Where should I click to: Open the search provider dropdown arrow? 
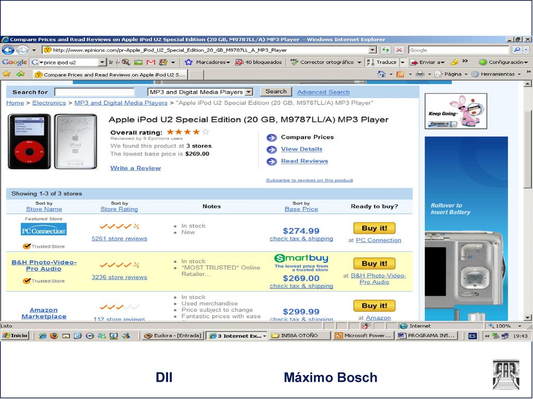coord(526,50)
